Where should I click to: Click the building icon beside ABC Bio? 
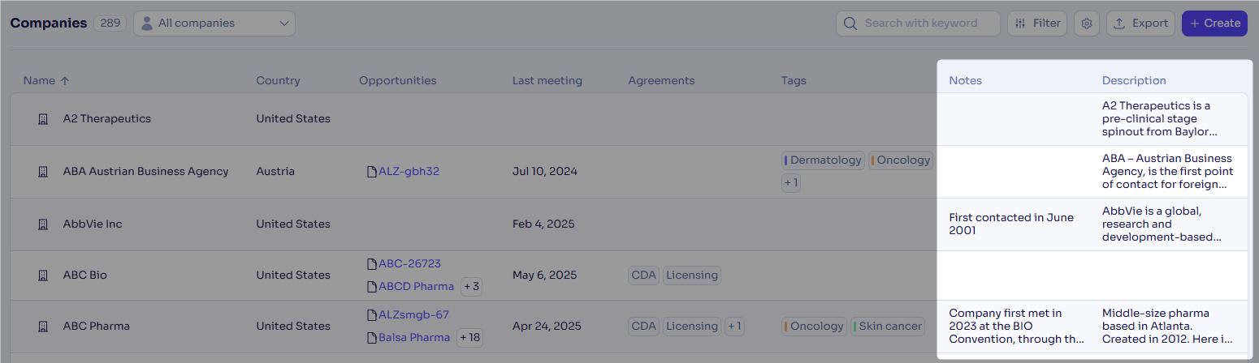pos(43,275)
